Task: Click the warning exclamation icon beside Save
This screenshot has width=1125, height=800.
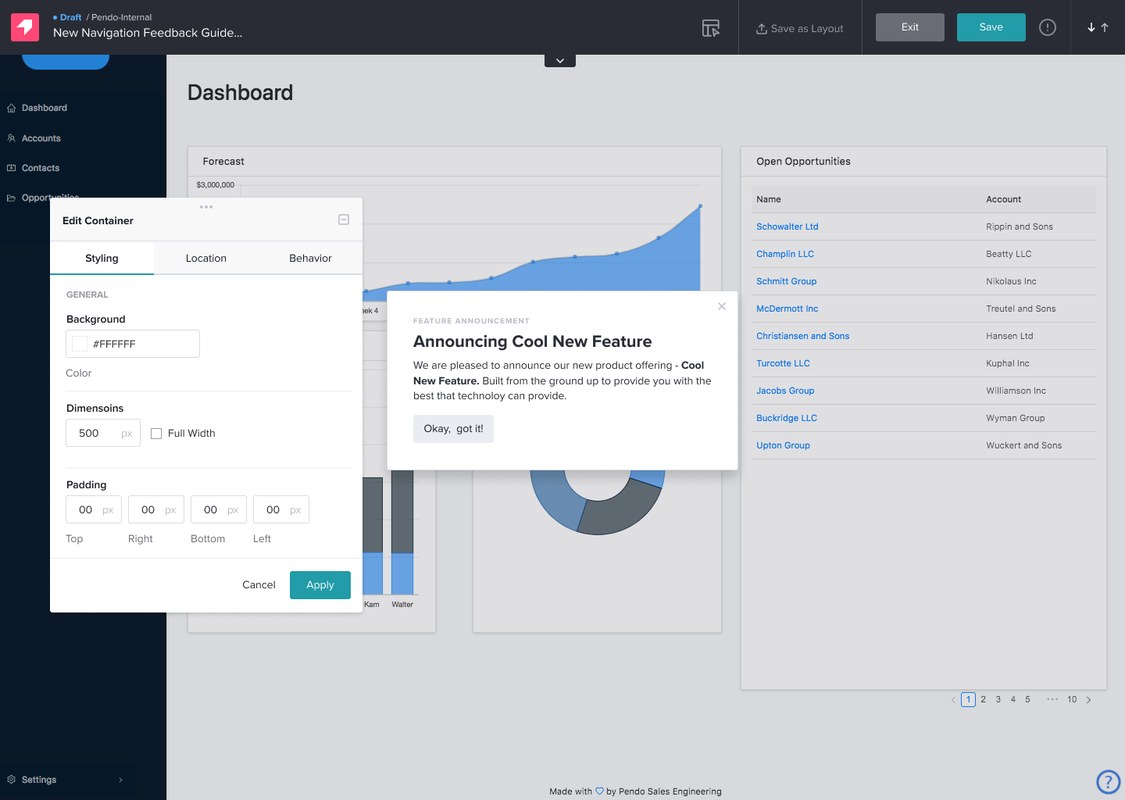Action: pyautogui.click(x=1047, y=27)
